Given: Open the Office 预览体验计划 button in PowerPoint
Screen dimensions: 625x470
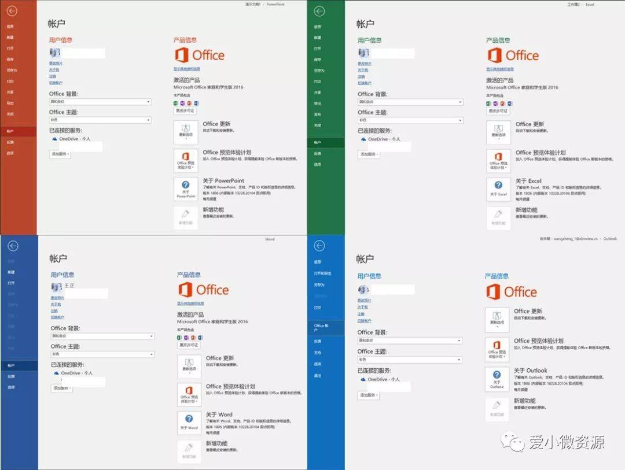Looking at the screenshot, I should click(x=186, y=161).
